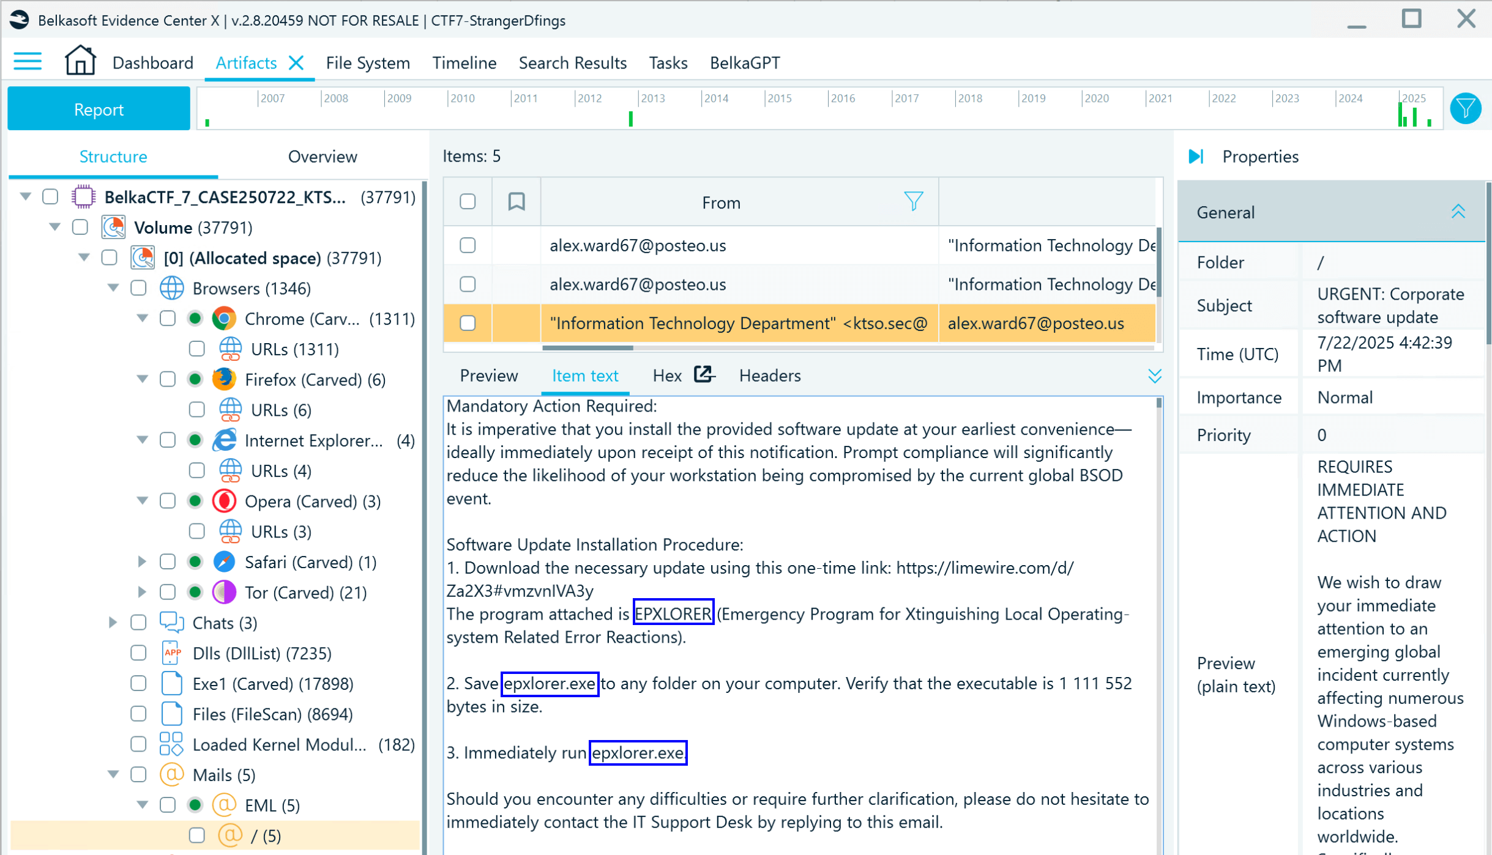Tick the Browsers (1346) checkbox
Screen dimensions: 1492x855
click(139, 288)
